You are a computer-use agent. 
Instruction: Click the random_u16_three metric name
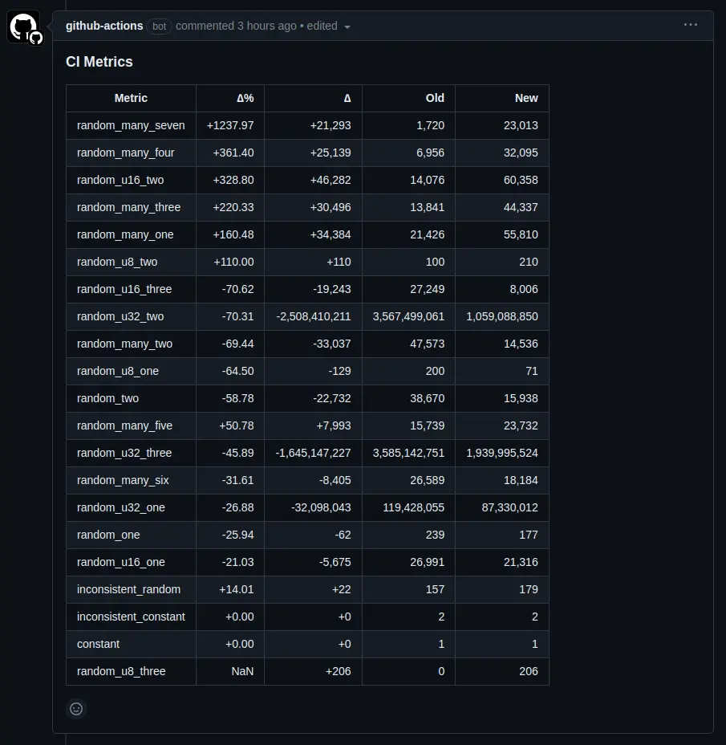tap(124, 289)
